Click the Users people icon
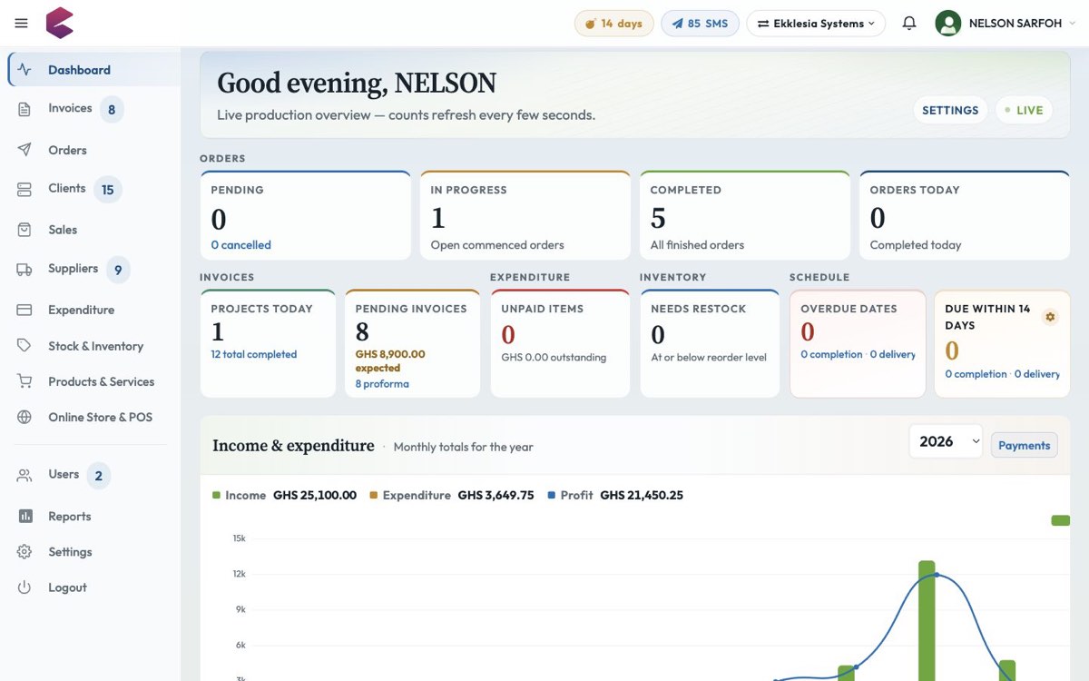 click(x=25, y=475)
